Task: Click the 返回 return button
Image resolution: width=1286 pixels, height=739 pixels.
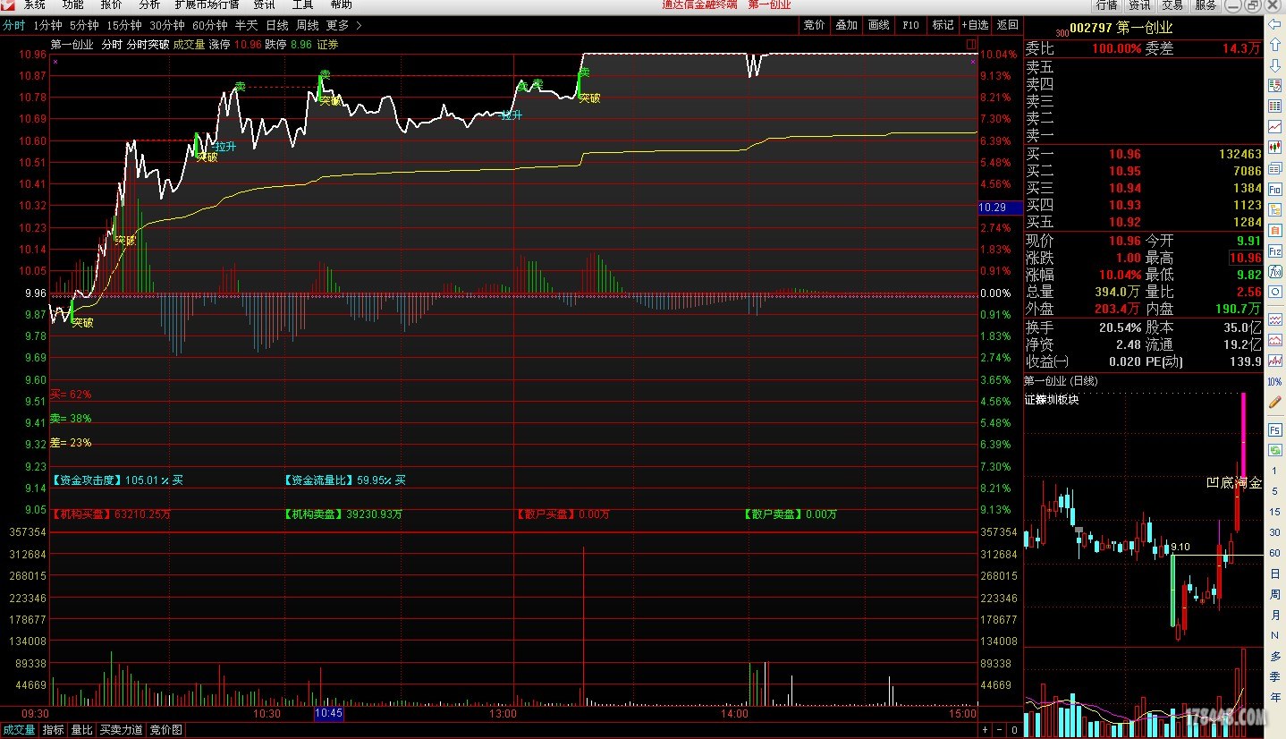Action: point(1007,25)
